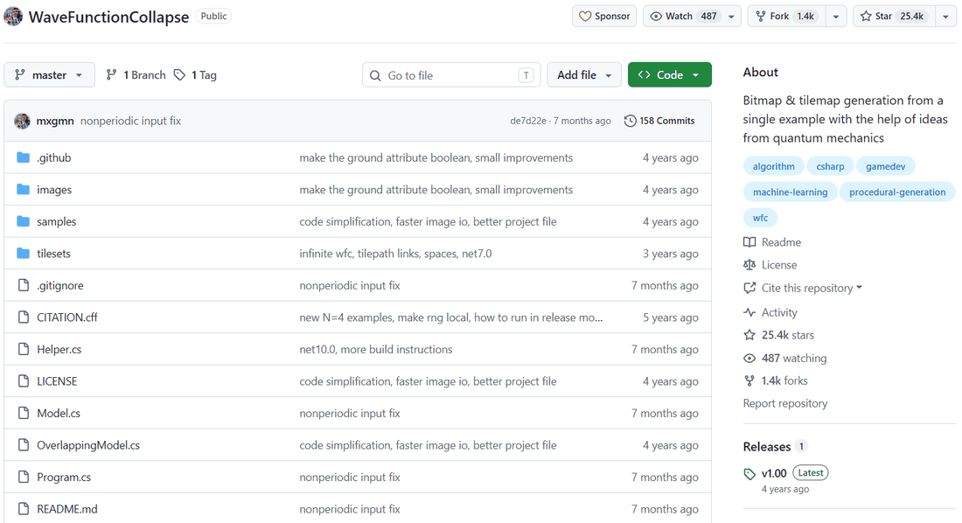Click the Watch eye button

click(x=682, y=16)
